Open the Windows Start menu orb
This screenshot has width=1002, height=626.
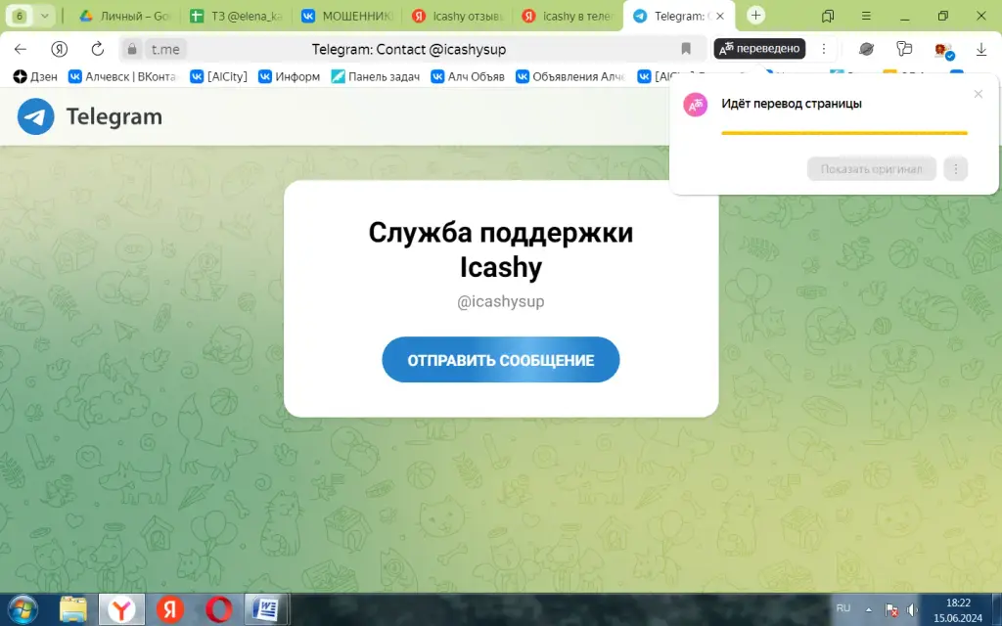pos(23,610)
